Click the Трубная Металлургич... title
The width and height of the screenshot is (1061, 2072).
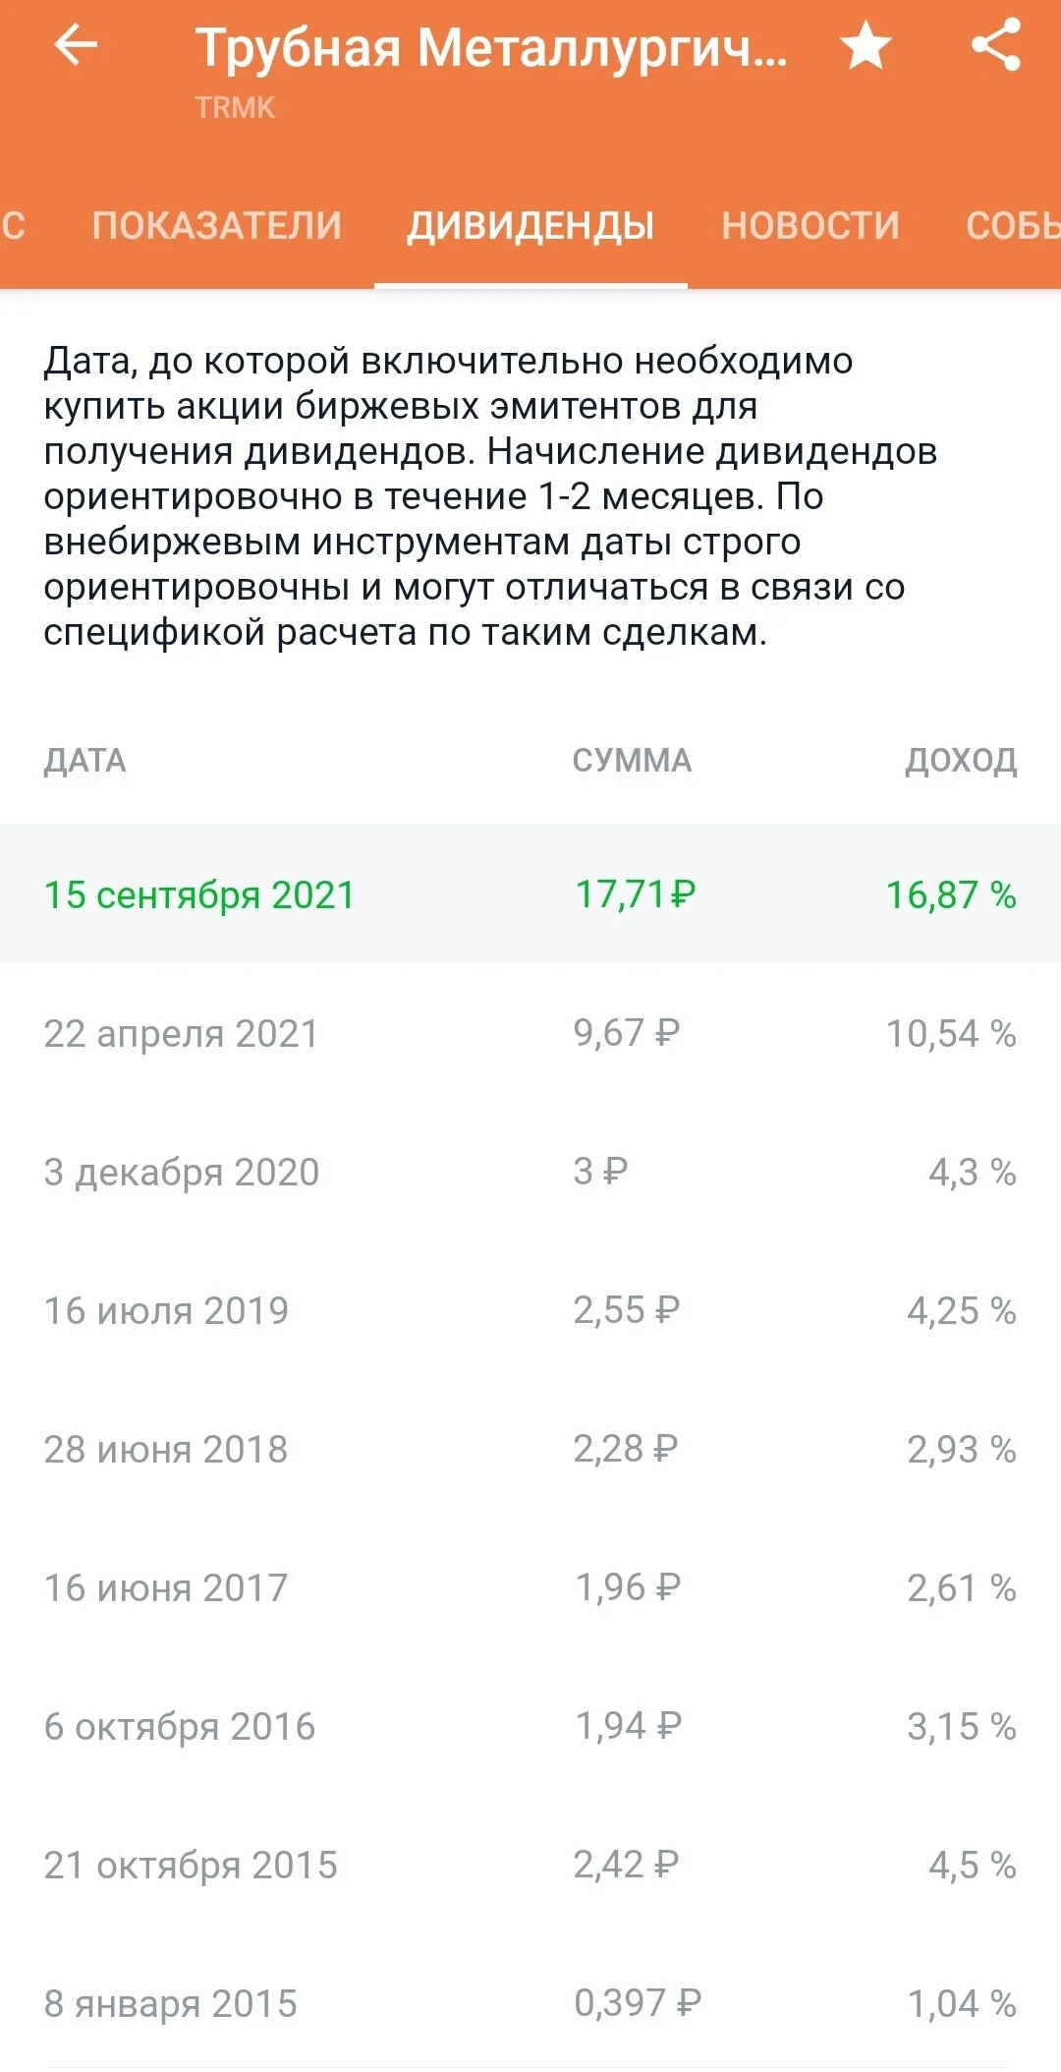point(491,47)
